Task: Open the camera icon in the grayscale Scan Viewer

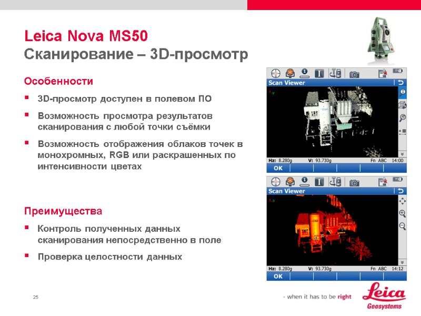Action: [354, 74]
